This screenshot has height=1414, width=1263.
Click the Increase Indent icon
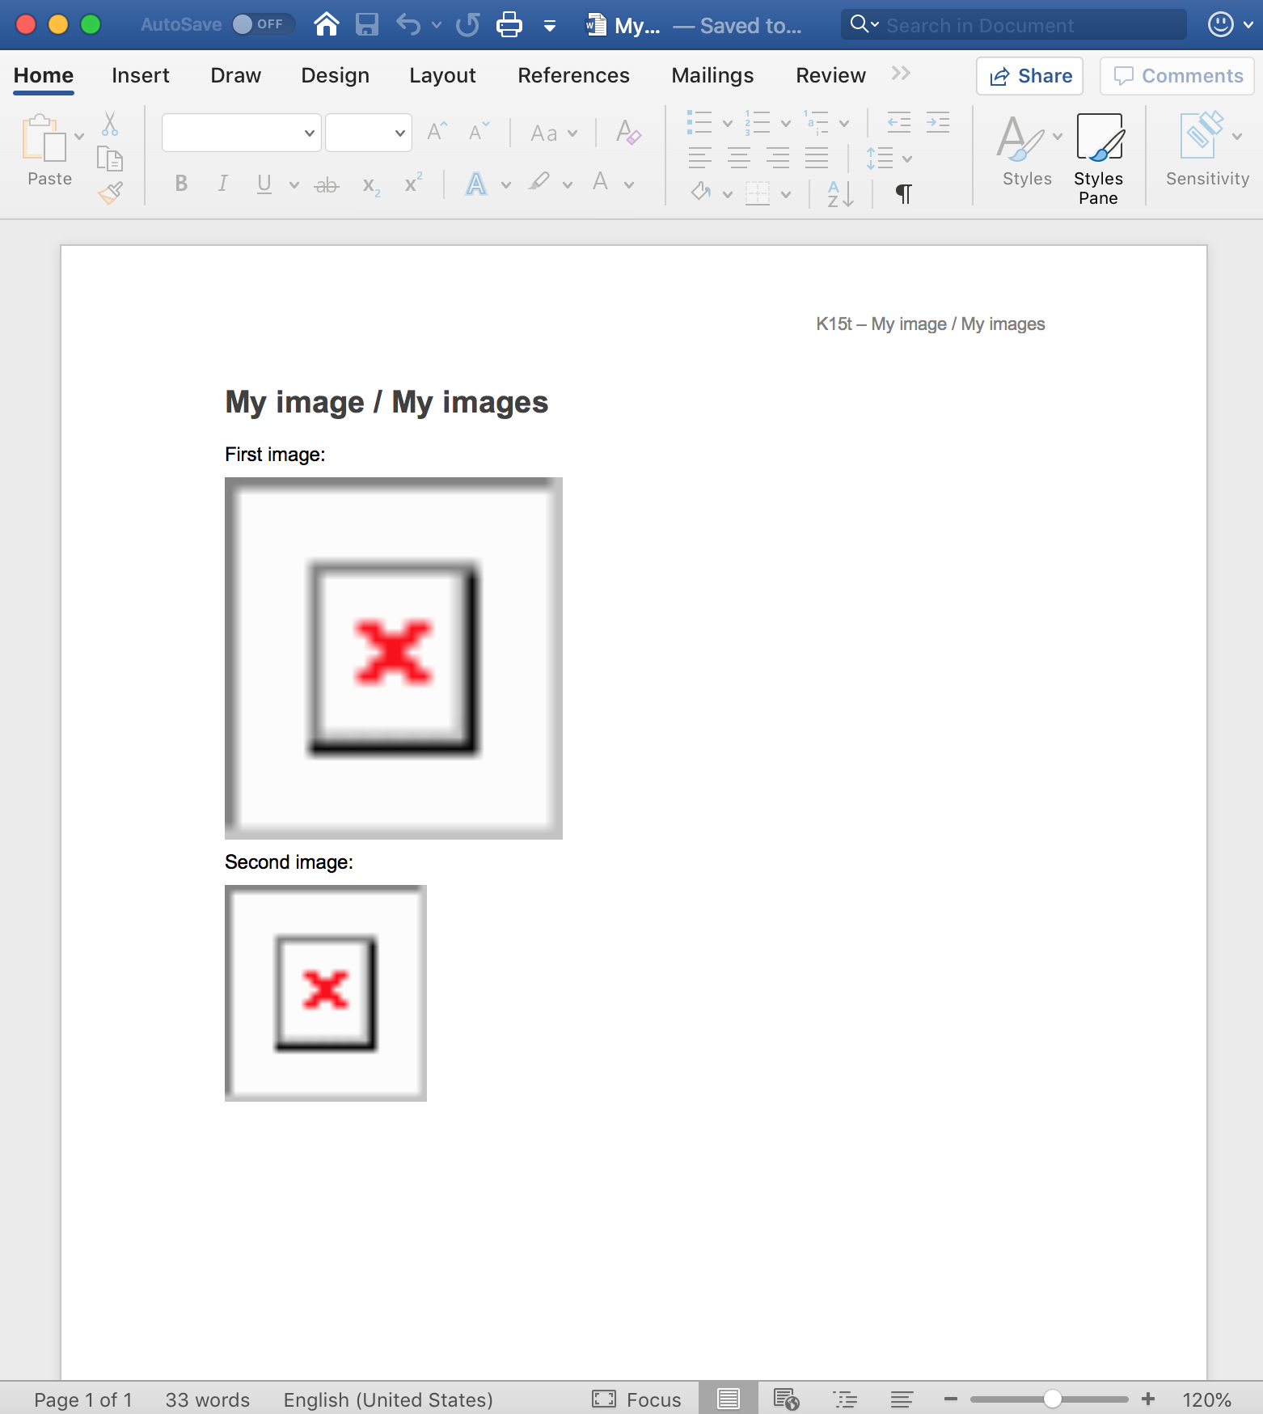tap(937, 123)
